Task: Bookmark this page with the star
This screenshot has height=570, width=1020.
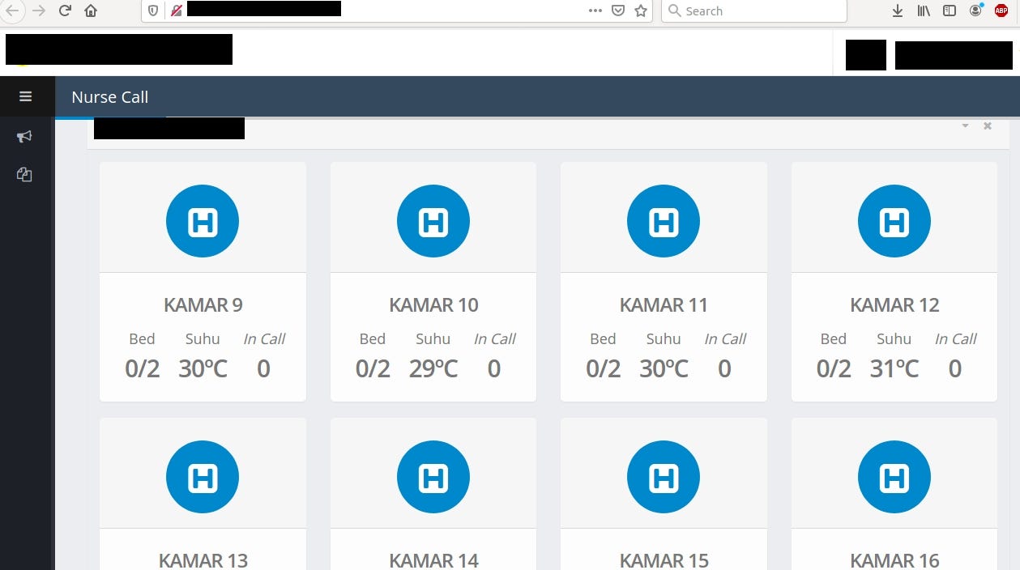Action: click(641, 11)
